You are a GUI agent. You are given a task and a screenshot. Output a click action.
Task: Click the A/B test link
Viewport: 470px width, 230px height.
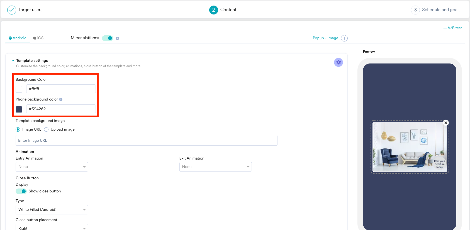pos(452,28)
